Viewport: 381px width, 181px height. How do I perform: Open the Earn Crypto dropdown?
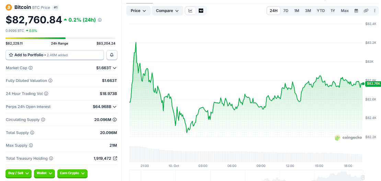(72, 173)
